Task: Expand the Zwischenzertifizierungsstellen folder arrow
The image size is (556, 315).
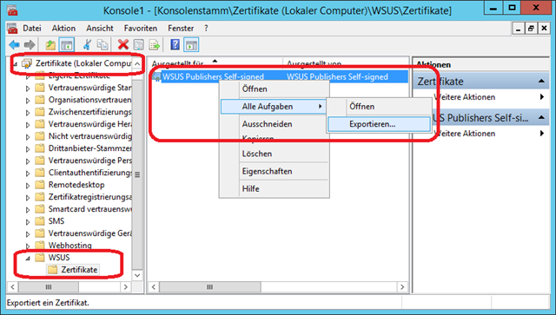Action: (28, 113)
